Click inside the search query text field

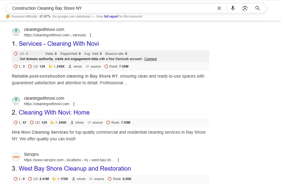(x=112, y=8)
